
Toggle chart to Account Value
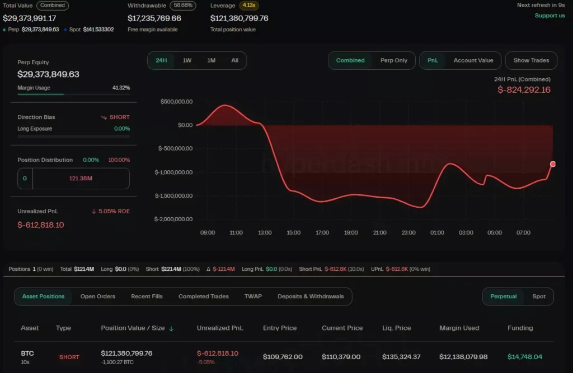click(x=473, y=60)
